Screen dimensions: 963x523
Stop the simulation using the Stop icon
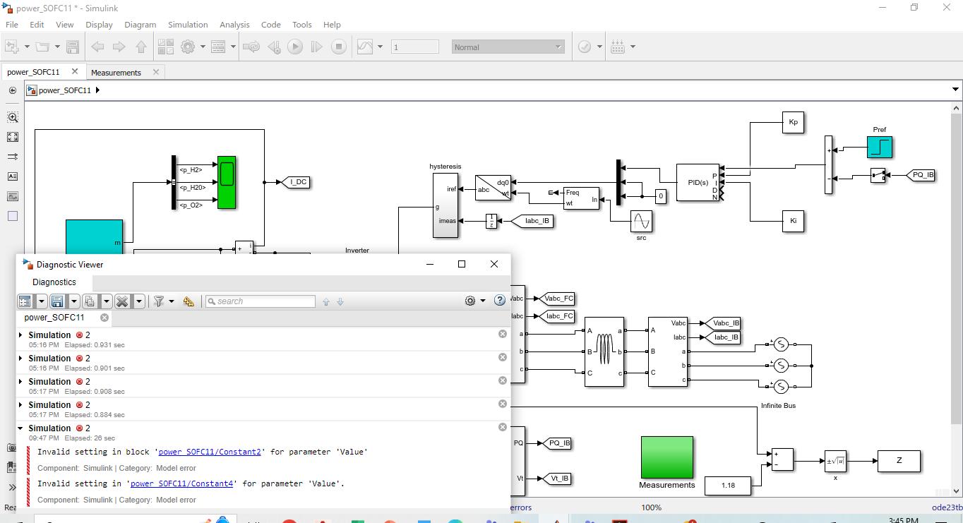click(x=339, y=47)
